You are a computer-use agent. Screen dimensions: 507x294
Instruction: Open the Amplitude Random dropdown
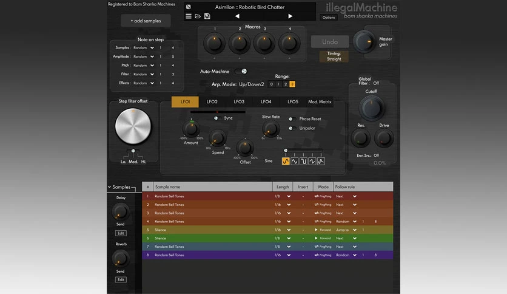(144, 56)
